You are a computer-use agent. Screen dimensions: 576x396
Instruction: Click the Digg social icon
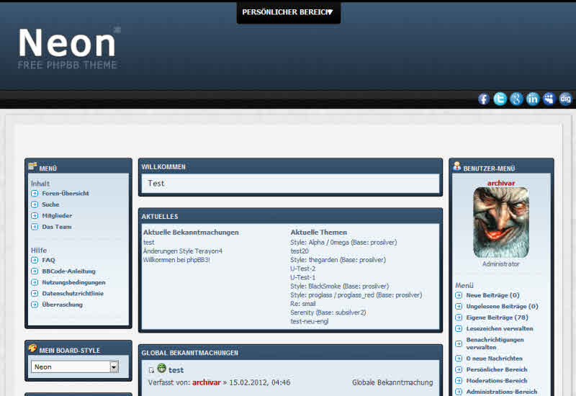coord(565,99)
